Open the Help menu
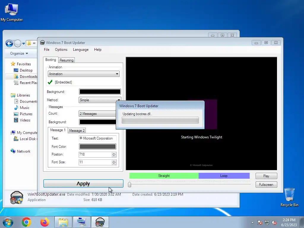 pyautogui.click(x=98, y=50)
